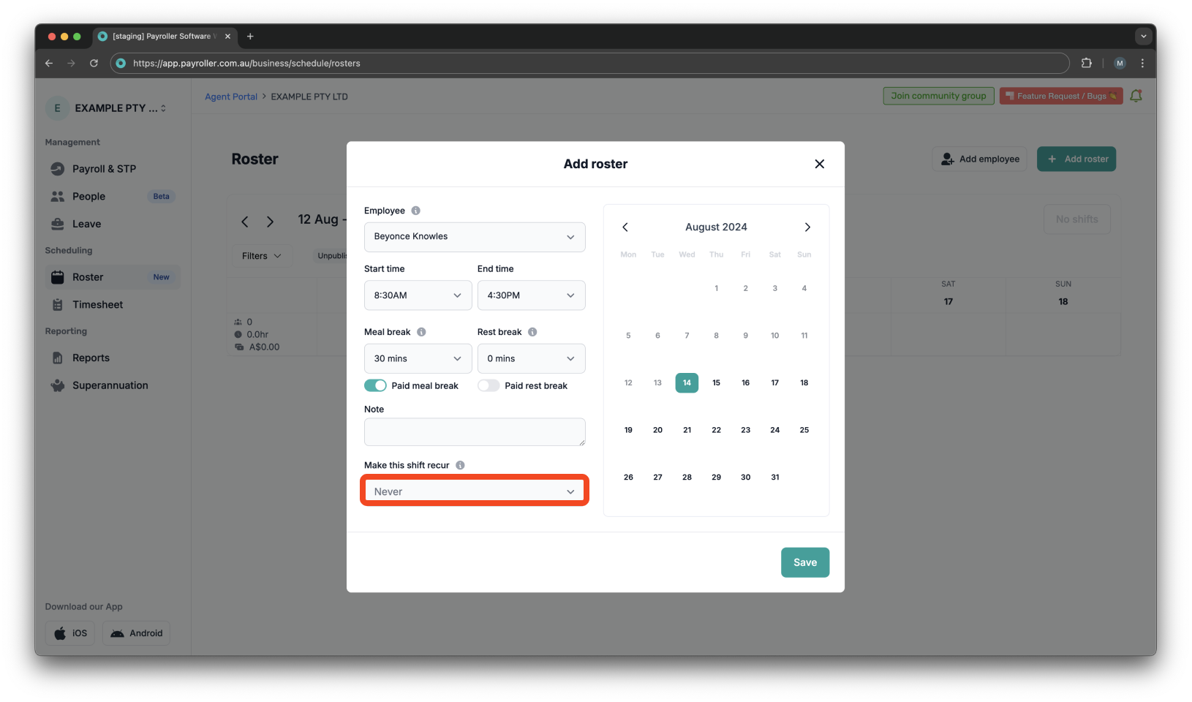
Task: Open the Roster section in sidebar
Action: [113, 277]
